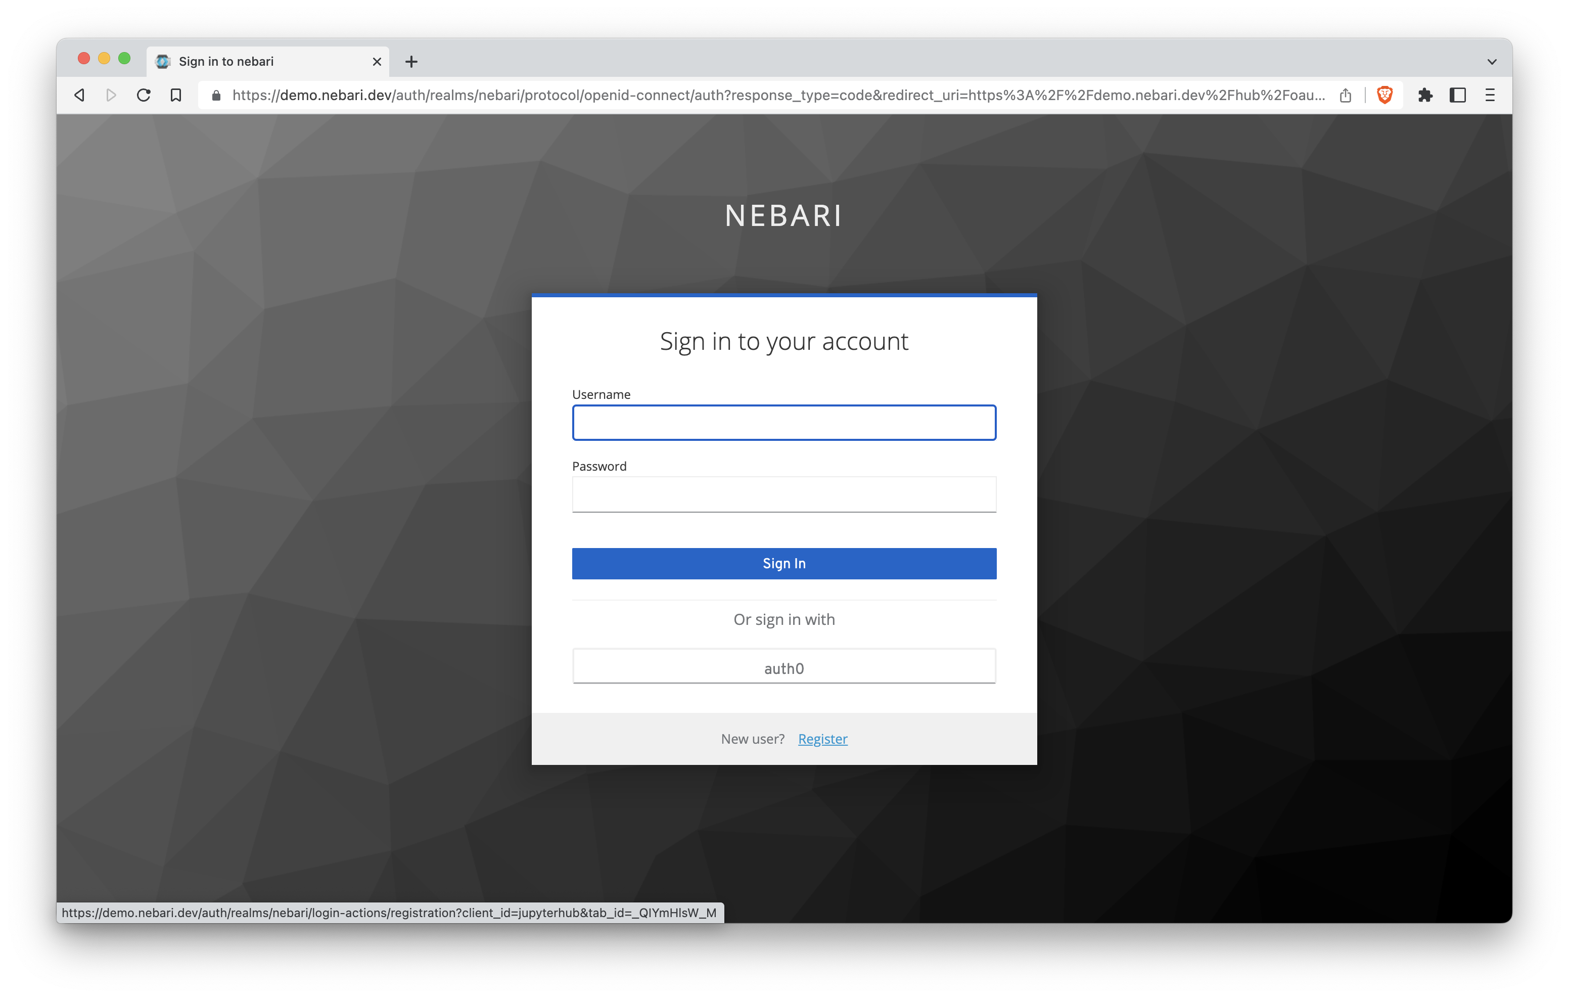Focus the Username input field
The image size is (1569, 998).
click(x=784, y=423)
